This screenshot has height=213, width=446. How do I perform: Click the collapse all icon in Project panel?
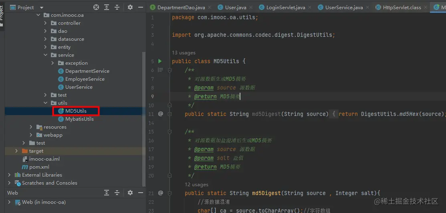click(x=117, y=7)
